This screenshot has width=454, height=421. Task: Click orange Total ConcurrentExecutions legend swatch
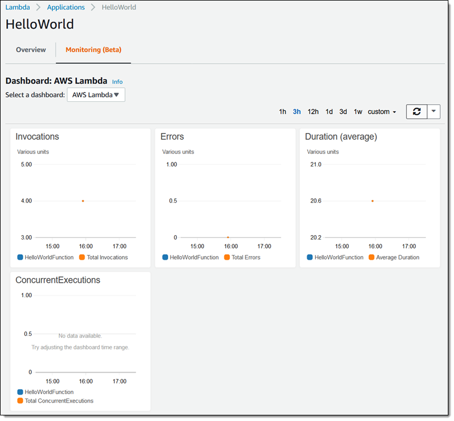tap(20, 401)
